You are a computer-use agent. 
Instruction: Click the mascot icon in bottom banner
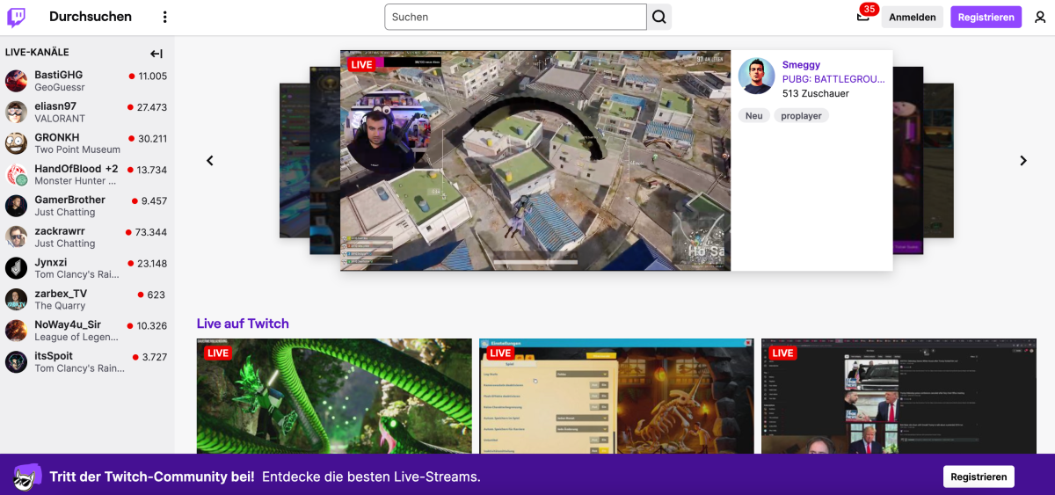(27, 477)
